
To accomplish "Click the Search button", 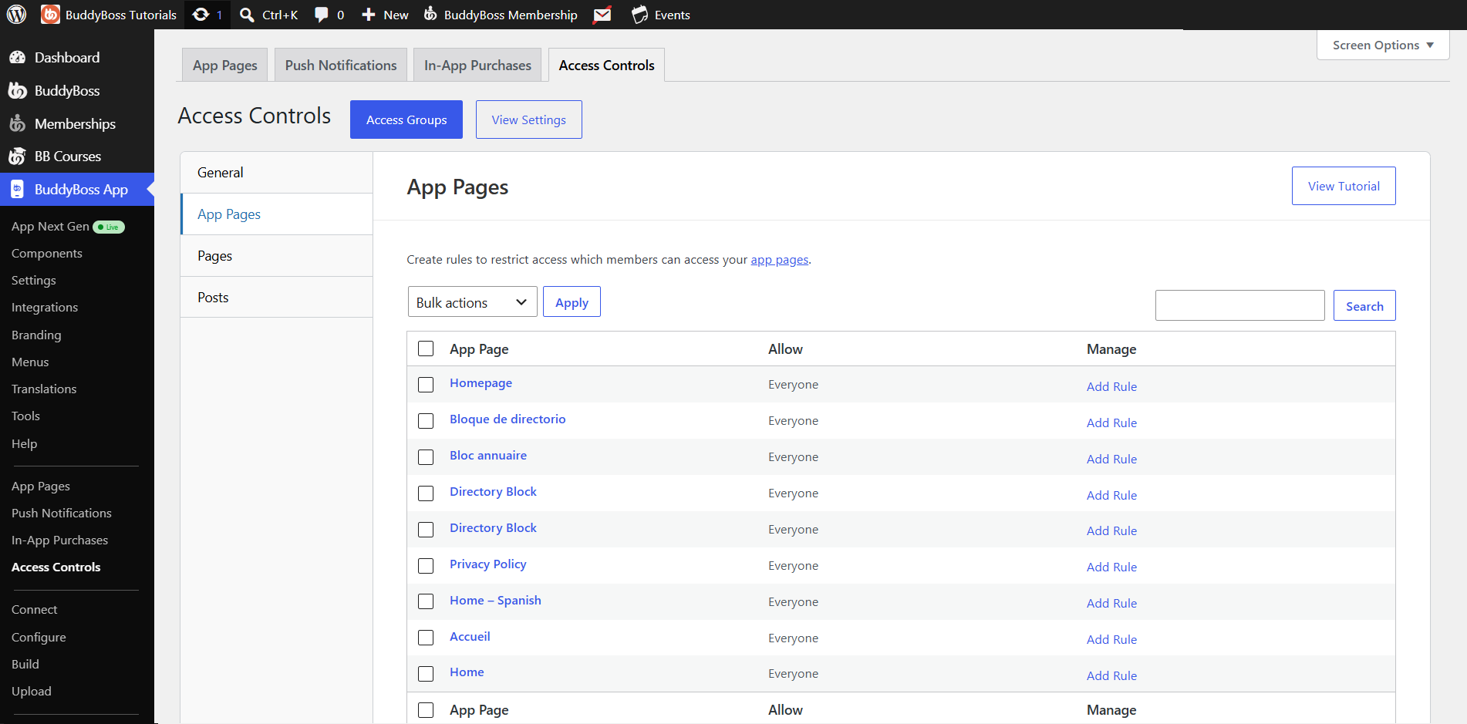I will (x=1364, y=306).
